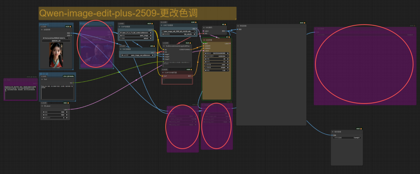Click the 条件 output port on CLIP文本编码器
420x174 pixels.
click(192, 76)
